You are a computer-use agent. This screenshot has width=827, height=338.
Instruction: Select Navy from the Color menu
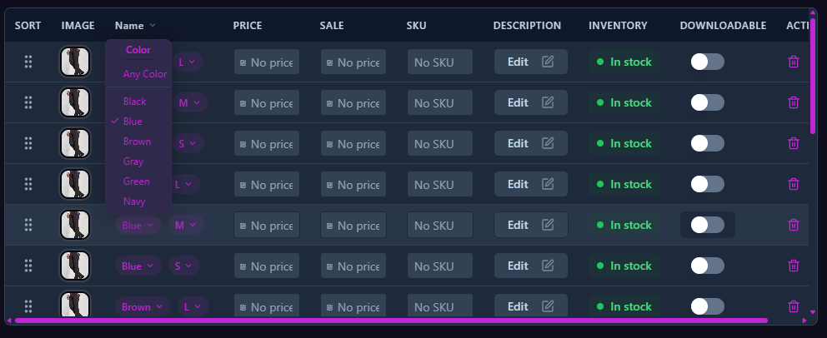pyautogui.click(x=133, y=201)
